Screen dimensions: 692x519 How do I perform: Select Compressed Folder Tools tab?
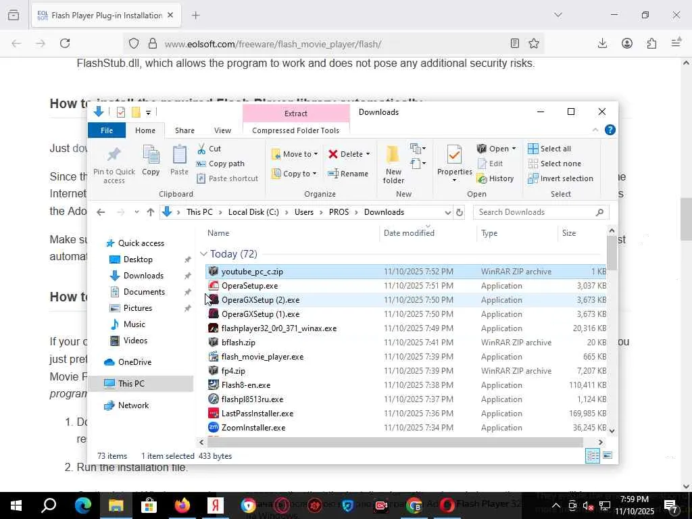(296, 130)
